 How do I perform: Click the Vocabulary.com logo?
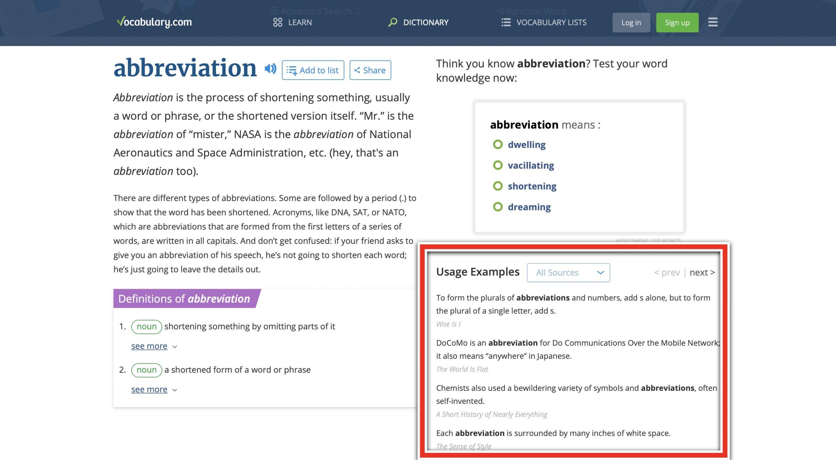click(154, 22)
